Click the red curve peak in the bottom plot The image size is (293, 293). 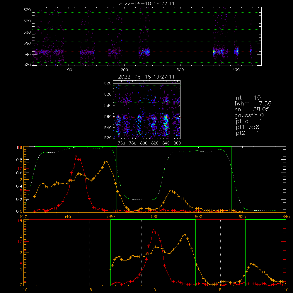[x=153, y=229]
